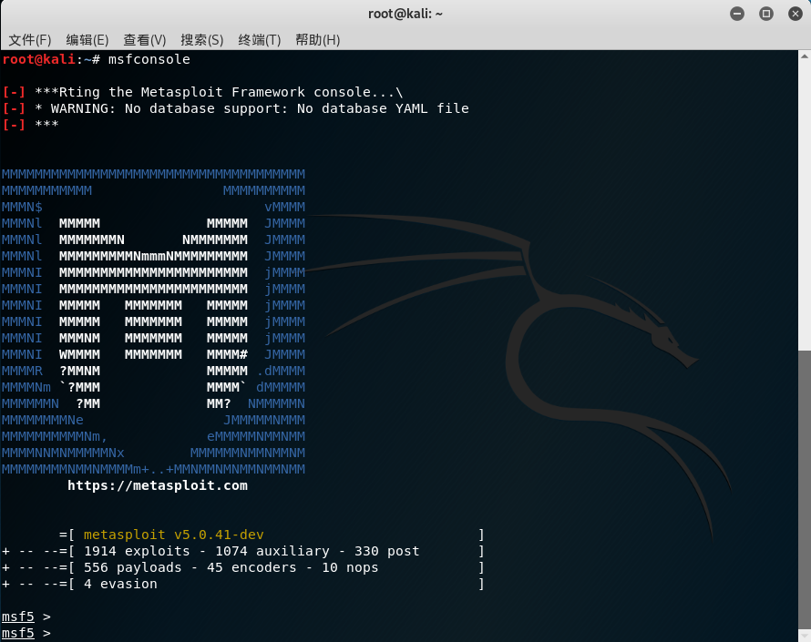Click the 1074 auxiliary count text
Screen dimensions: 811x642
pyautogui.click(x=272, y=551)
